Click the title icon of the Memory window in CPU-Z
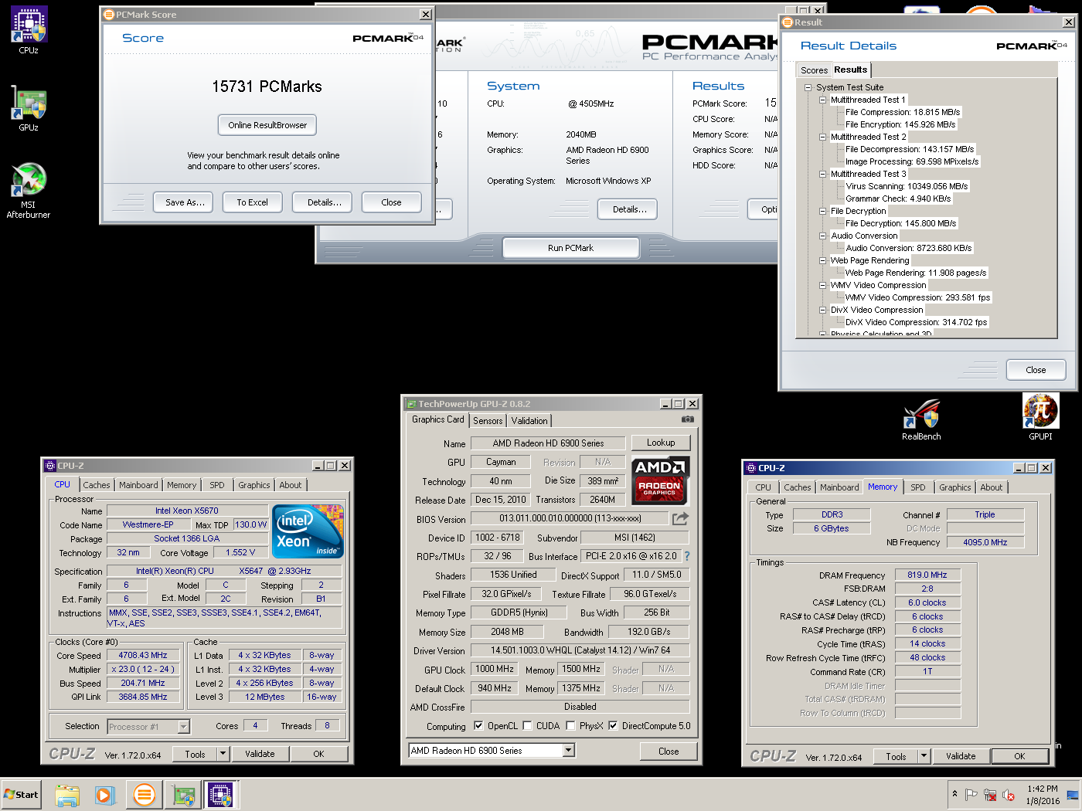1082x811 pixels. tap(750, 468)
